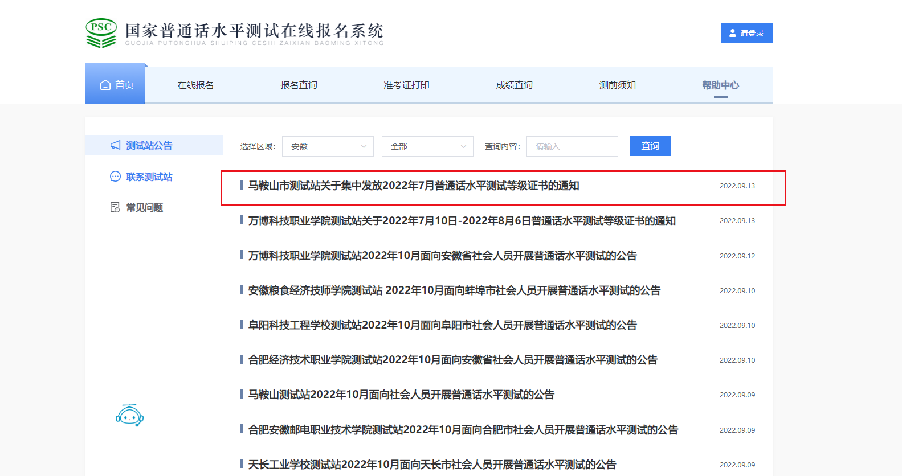
Task: Click the document icon beside 常见问题
Action: point(115,207)
